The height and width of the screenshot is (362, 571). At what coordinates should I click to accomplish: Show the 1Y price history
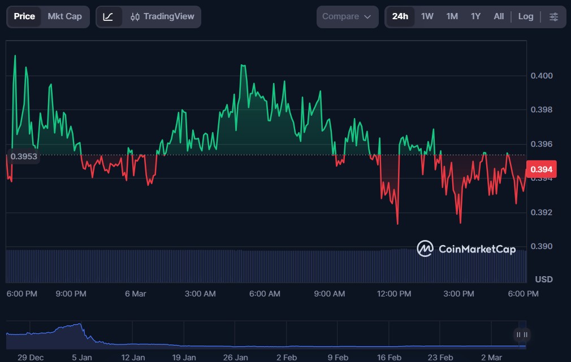(x=475, y=16)
